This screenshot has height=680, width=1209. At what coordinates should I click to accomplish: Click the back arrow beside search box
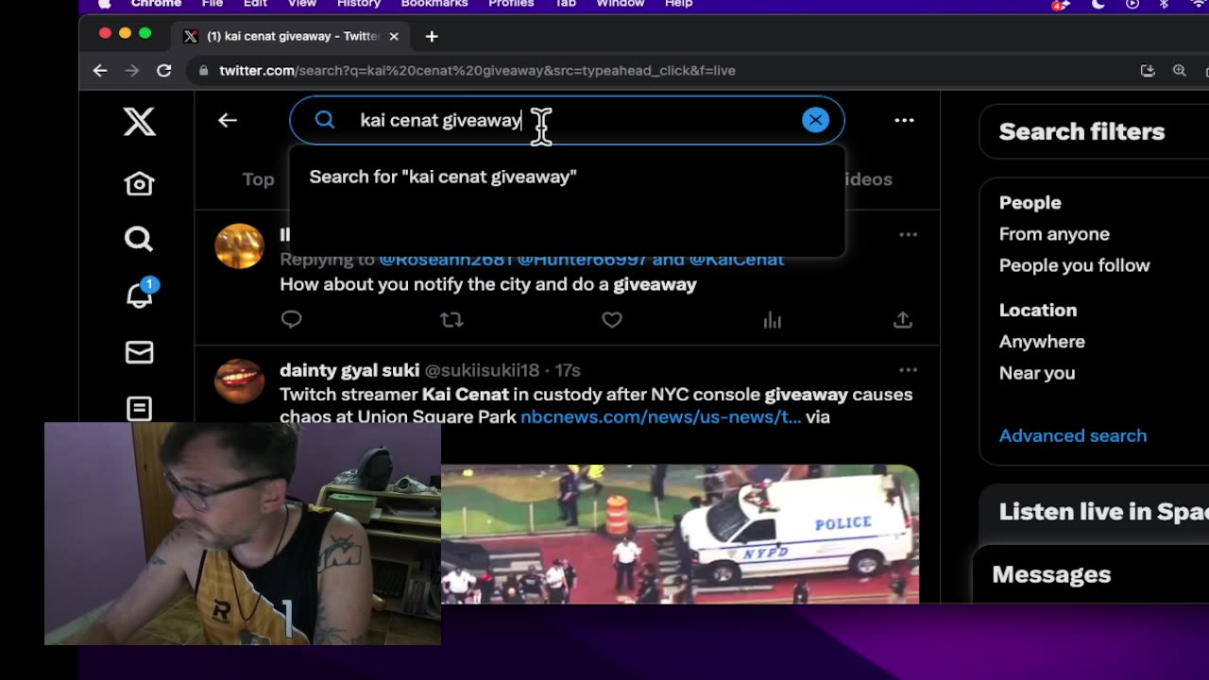tap(227, 120)
